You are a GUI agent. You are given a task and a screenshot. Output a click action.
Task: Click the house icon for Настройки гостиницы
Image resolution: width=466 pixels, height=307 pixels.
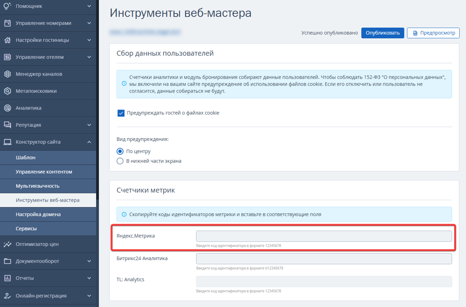point(7,40)
